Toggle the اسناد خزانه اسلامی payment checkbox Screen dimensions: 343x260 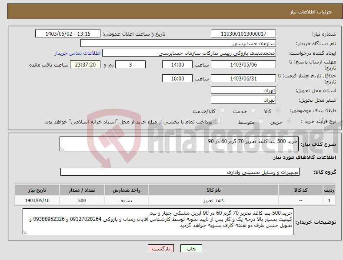click(218, 120)
